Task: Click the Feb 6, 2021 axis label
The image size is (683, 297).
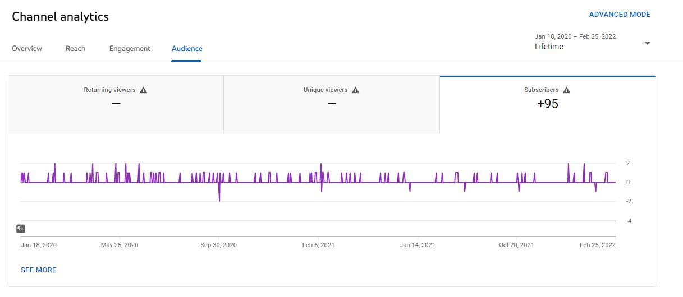Action: [x=319, y=245]
